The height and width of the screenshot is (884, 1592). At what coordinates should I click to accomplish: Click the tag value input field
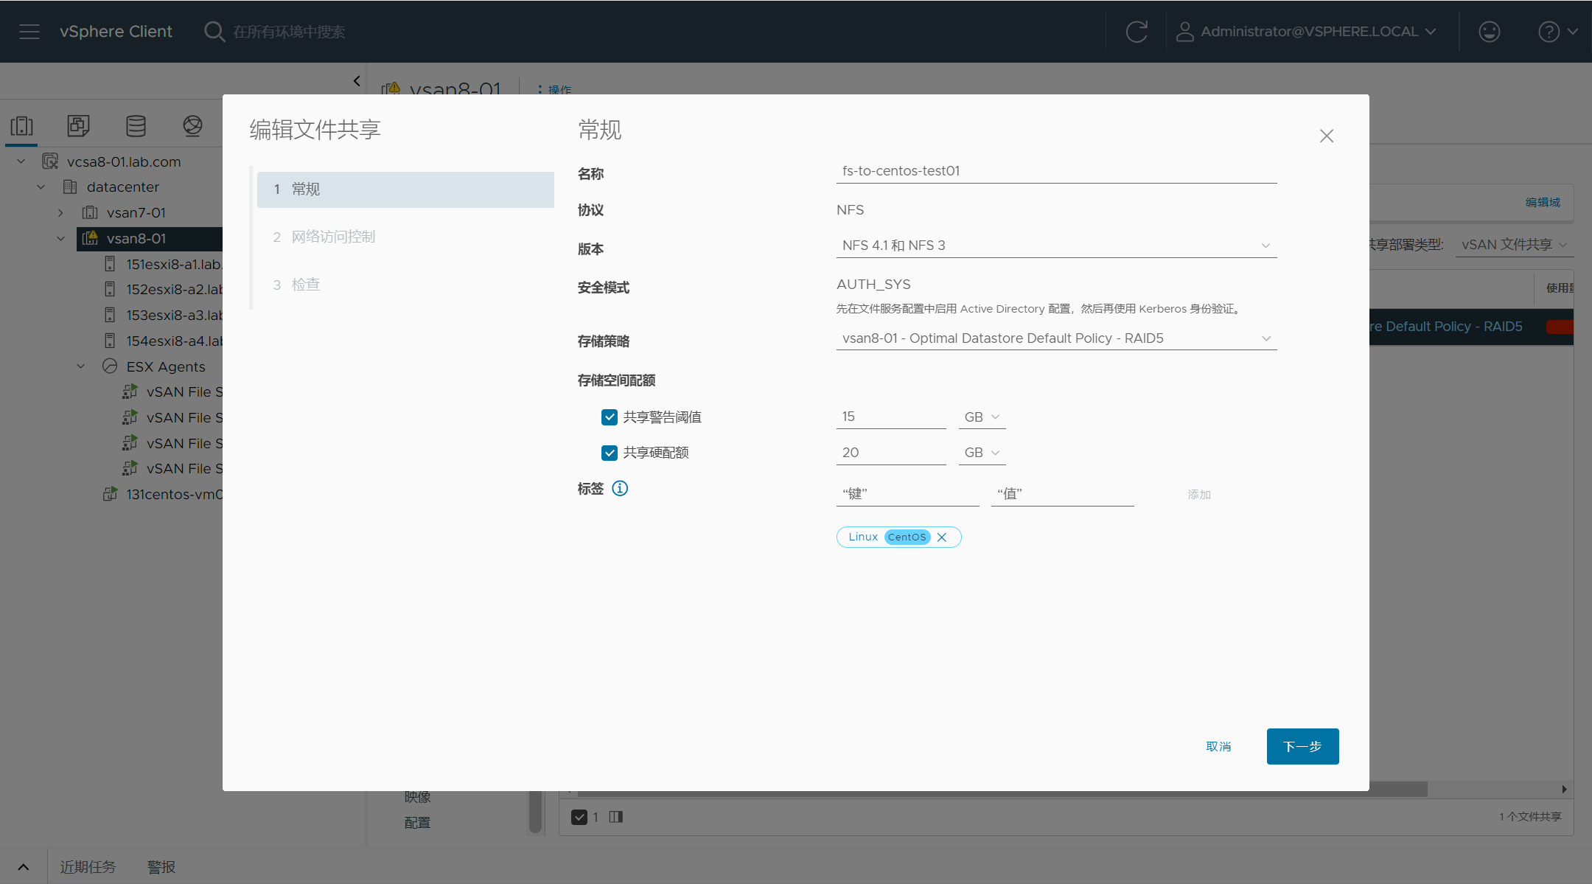tap(1062, 494)
